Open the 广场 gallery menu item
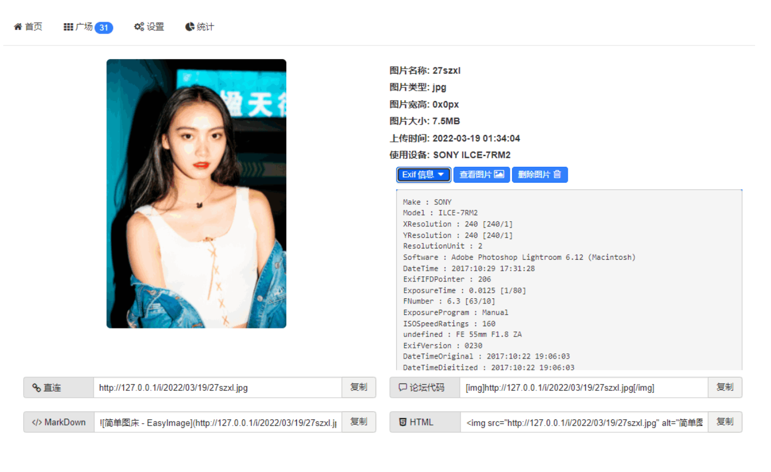 [88, 27]
